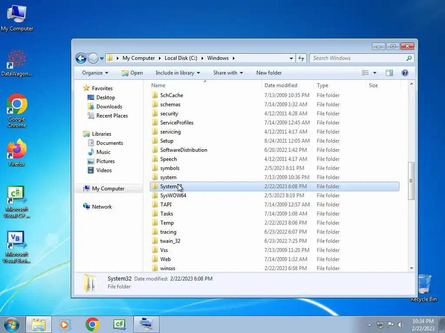Click the Explorer Back arrow button
445x333 pixels.
tap(81, 59)
